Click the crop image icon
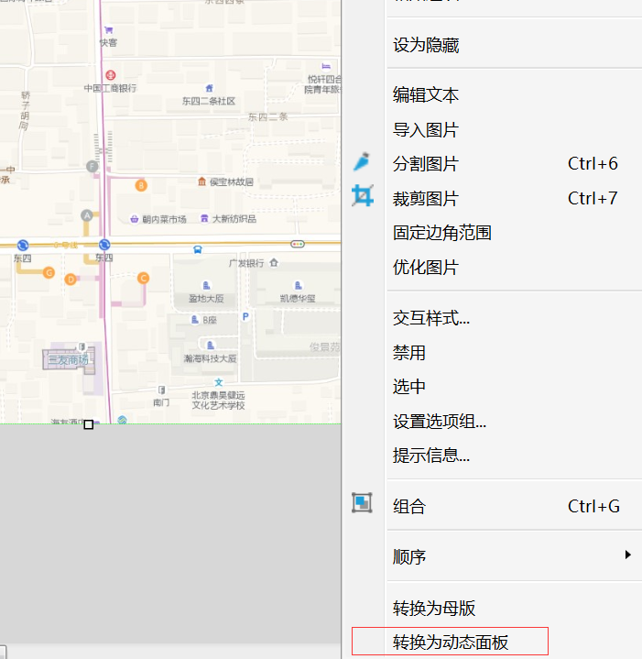 tap(363, 196)
